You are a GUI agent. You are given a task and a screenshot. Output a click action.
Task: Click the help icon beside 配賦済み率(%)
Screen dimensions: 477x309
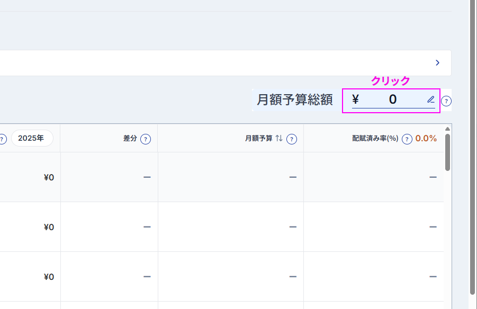click(407, 139)
